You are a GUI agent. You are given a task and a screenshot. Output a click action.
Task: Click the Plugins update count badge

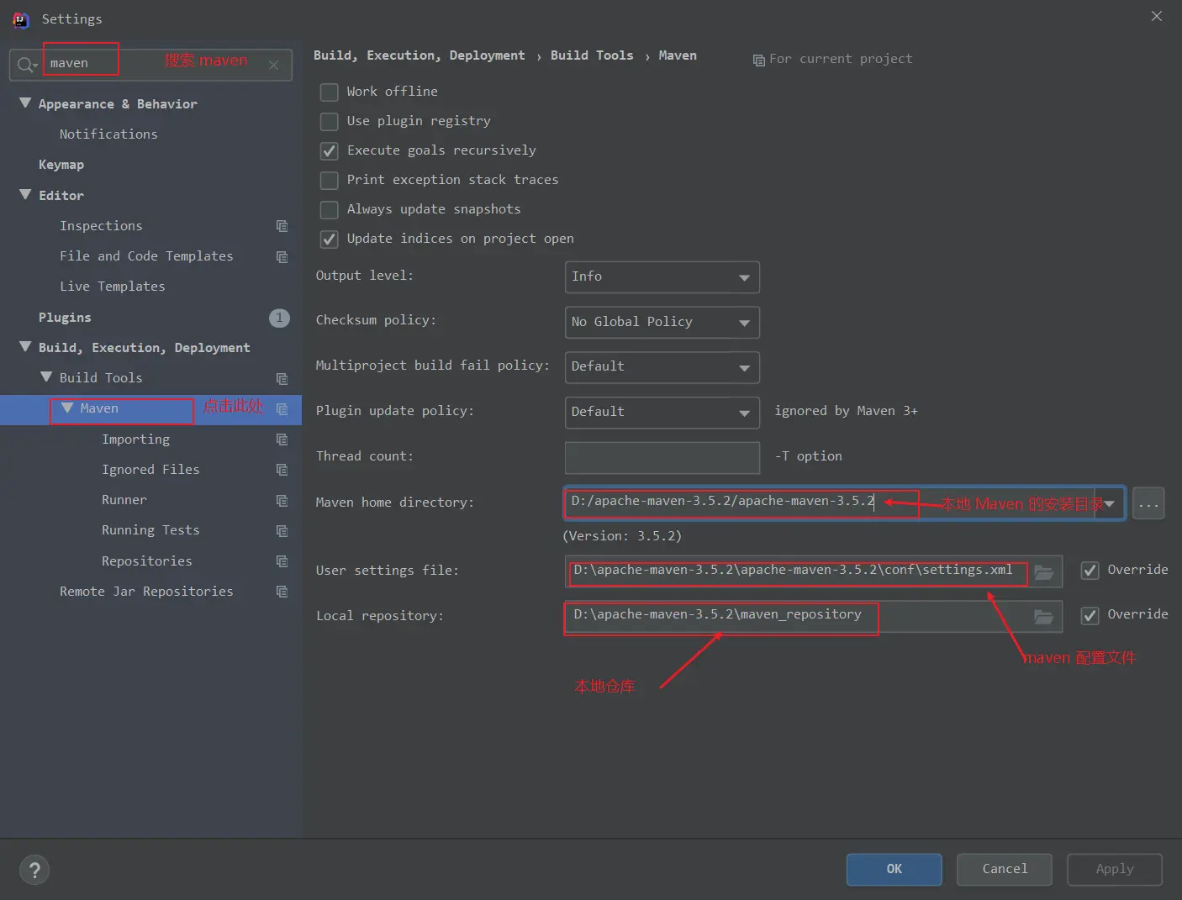(x=279, y=318)
